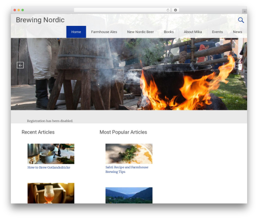Click the Most Popular Articles heading

pos(123,132)
